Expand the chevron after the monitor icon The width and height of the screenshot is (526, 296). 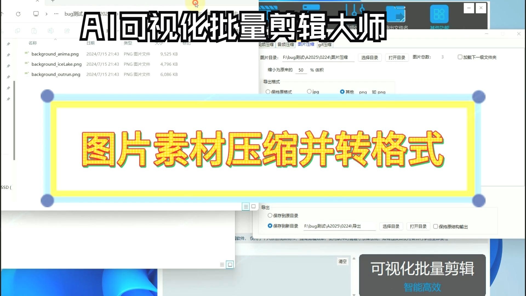[x=46, y=14]
